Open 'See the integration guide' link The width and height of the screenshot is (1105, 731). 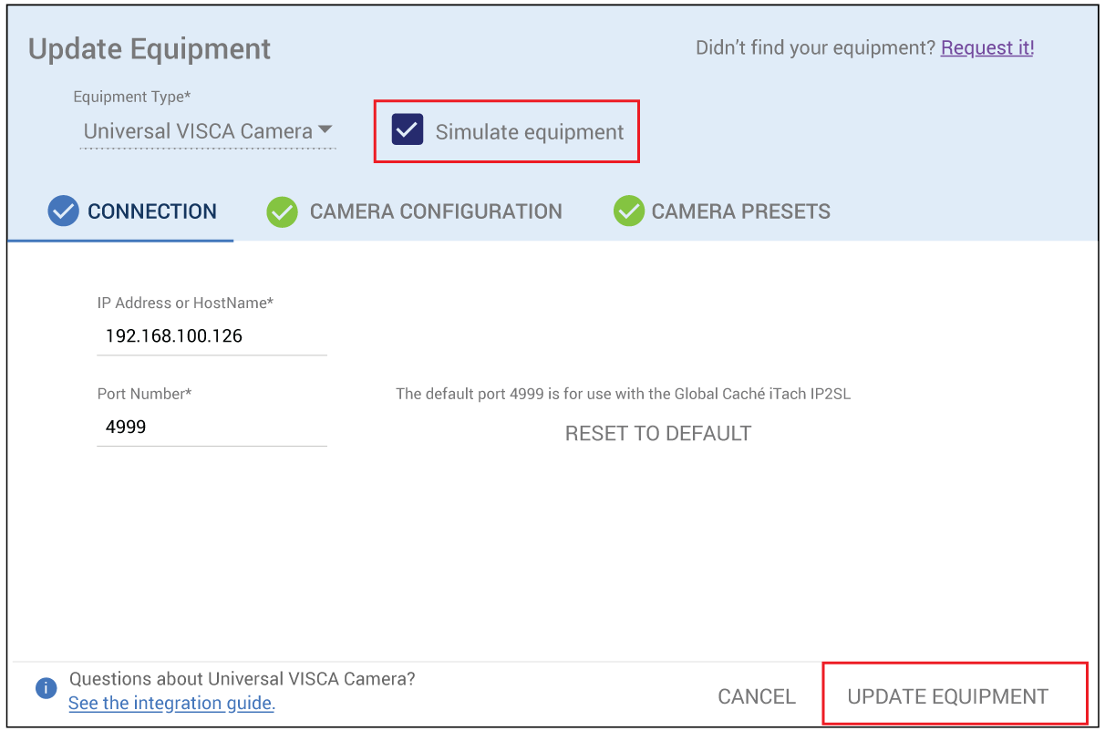(171, 703)
